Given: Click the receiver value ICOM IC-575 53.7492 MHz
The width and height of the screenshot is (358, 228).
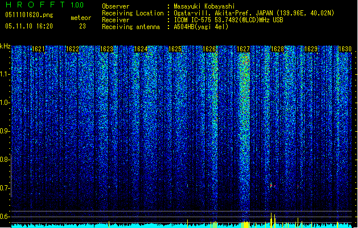Looking at the screenshot, I should (x=228, y=20).
